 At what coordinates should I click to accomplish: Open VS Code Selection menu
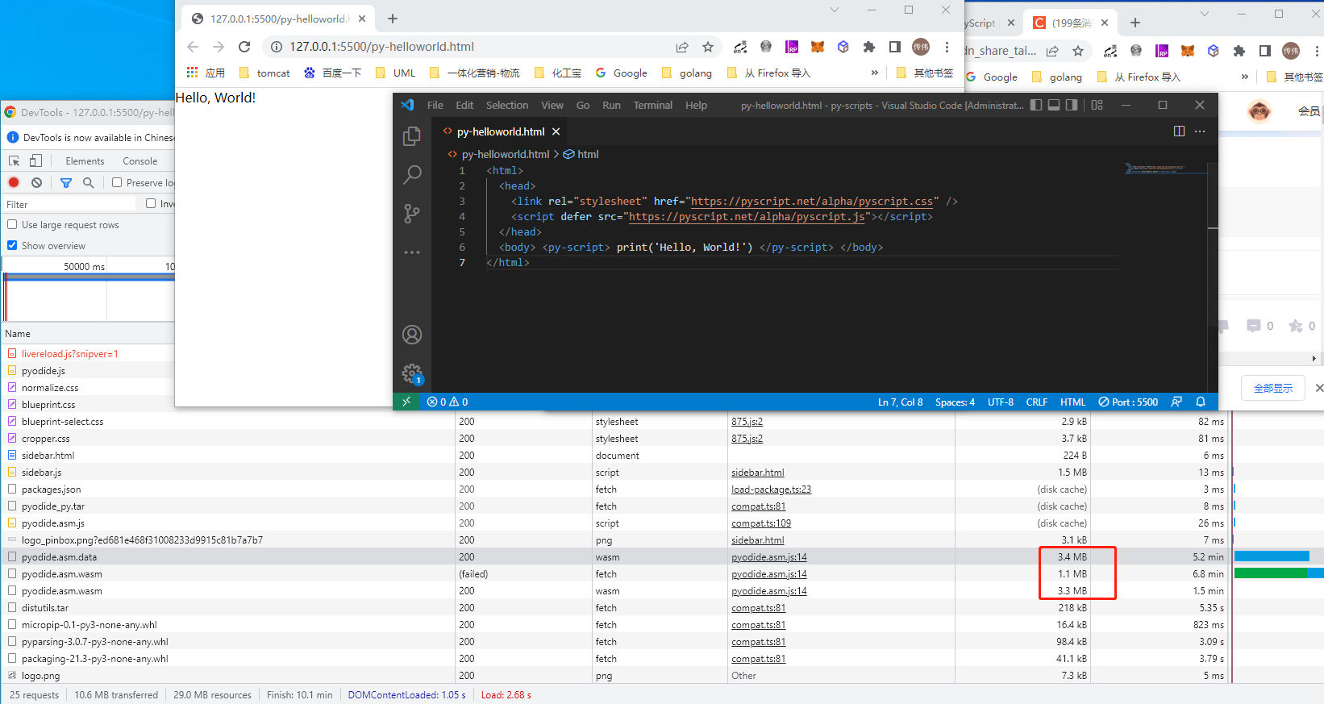(507, 105)
